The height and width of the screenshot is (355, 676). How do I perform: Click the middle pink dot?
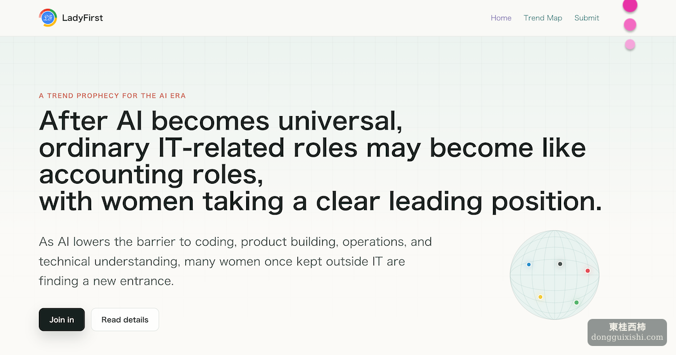click(x=630, y=25)
